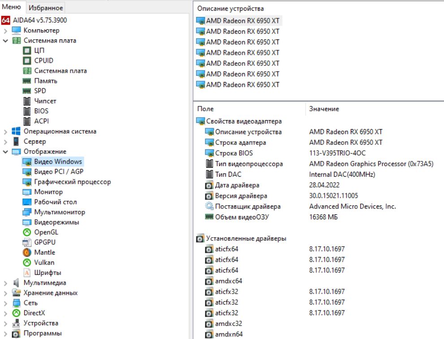Click the Мультимедиа speaker icon
Viewport: 444px width, 339px height.
click(16, 283)
